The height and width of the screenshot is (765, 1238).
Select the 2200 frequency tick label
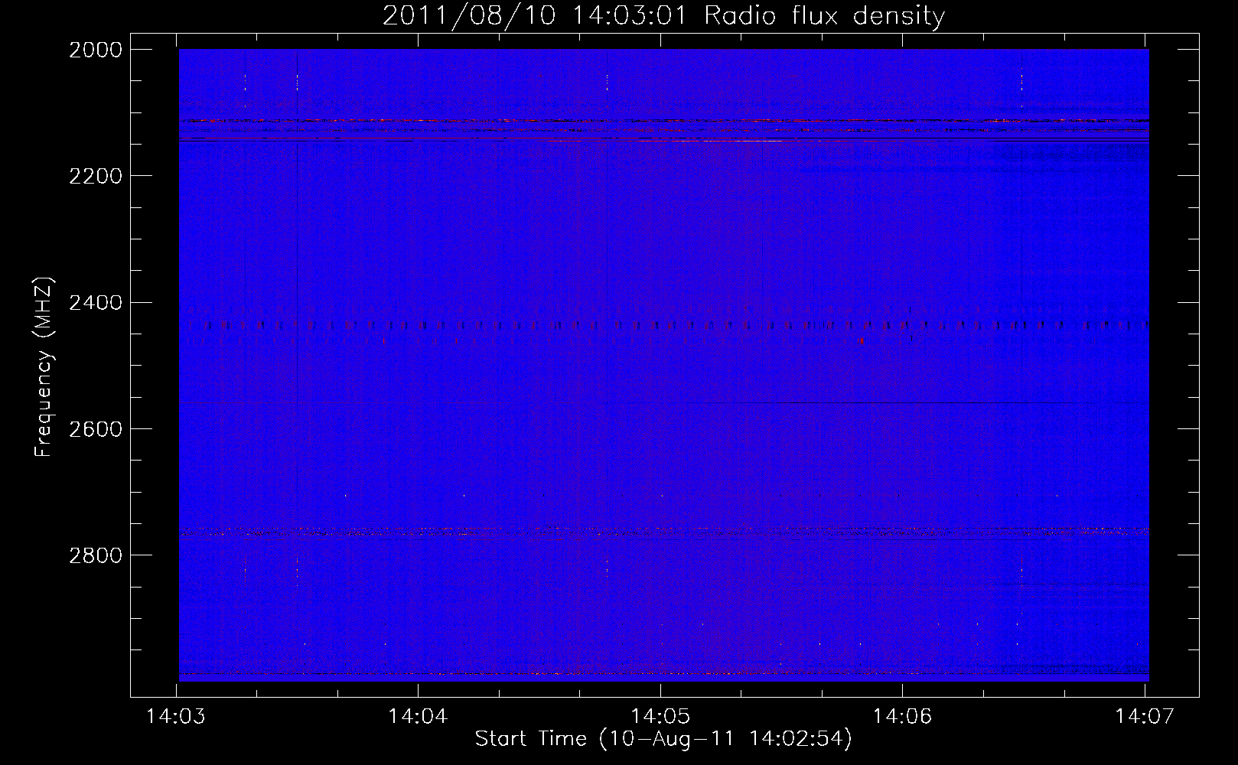[x=96, y=176]
